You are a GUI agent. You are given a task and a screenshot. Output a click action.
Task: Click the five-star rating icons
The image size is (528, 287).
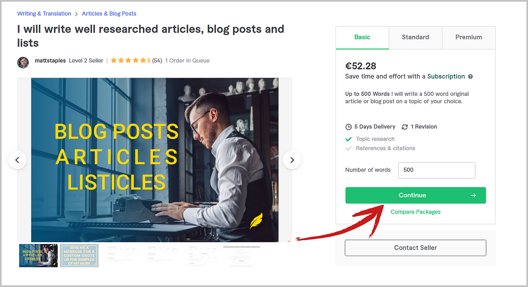(128, 61)
